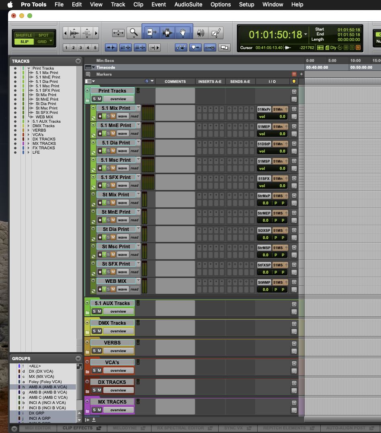Collapse the Print Tracks tree folder

click(29, 68)
